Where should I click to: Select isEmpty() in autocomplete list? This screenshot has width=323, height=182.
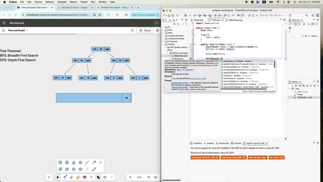[x=247, y=76]
